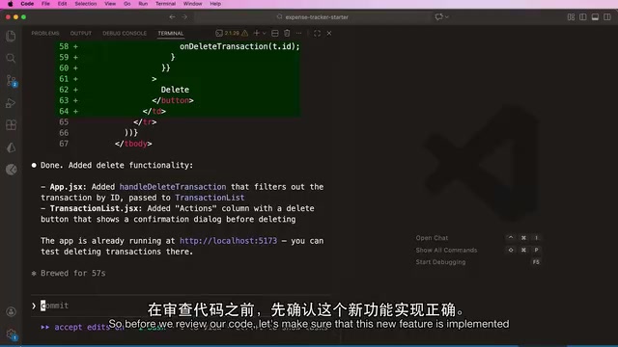The image size is (618, 347).
Task: Click the 2.1.29 terminal indicator
Action: (228, 34)
